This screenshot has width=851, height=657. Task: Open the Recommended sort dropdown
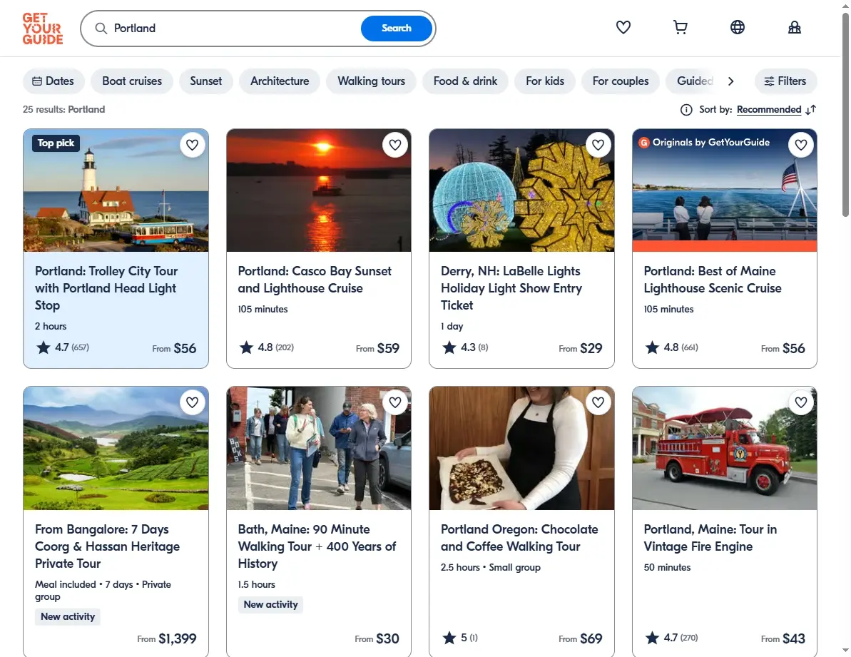[768, 110]
